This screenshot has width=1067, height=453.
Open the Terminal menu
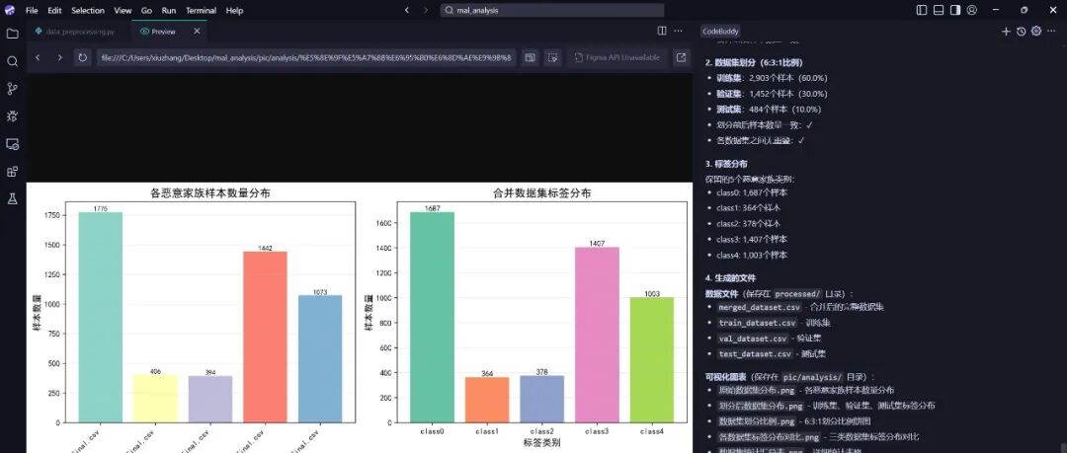click(x=202, y=10)
